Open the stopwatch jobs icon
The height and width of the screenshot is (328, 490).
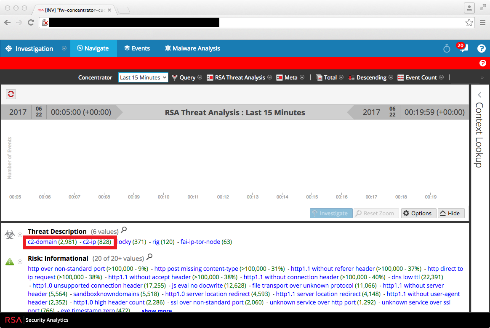click(x=447, y=49)
